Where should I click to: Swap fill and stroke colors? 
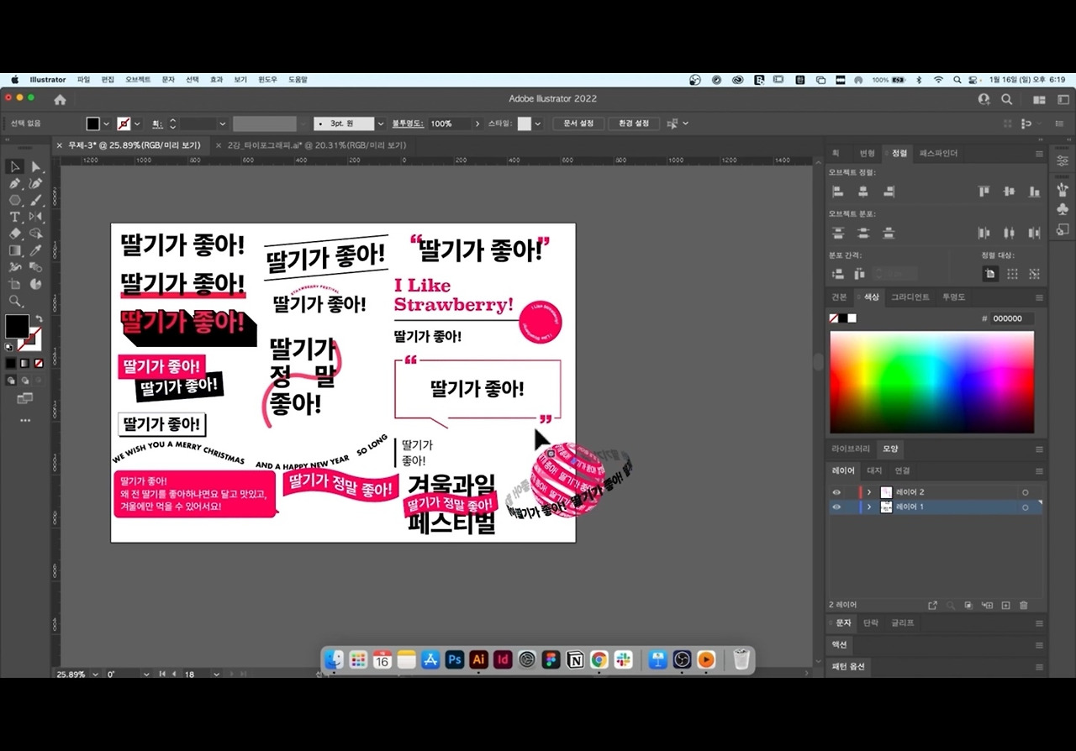pos(38,319)
